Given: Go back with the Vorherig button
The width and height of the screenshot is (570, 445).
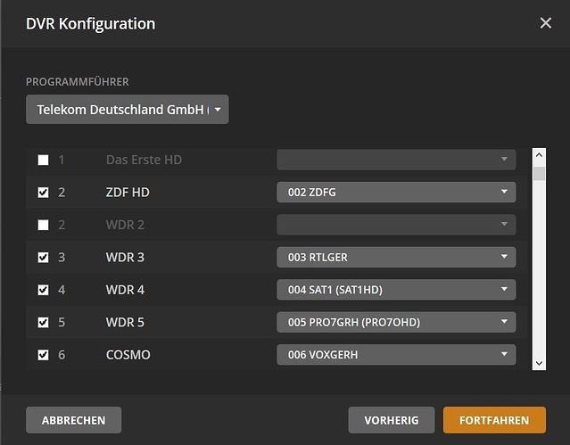Looking at the screenshot, I should click(x=391, y=420).
